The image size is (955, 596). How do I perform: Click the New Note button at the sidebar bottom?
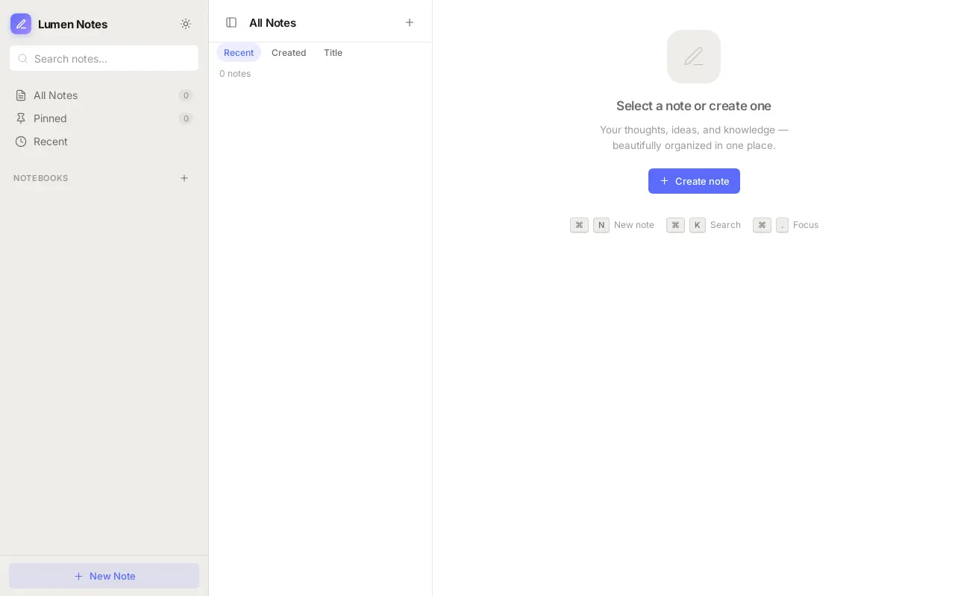click(104, 576)
